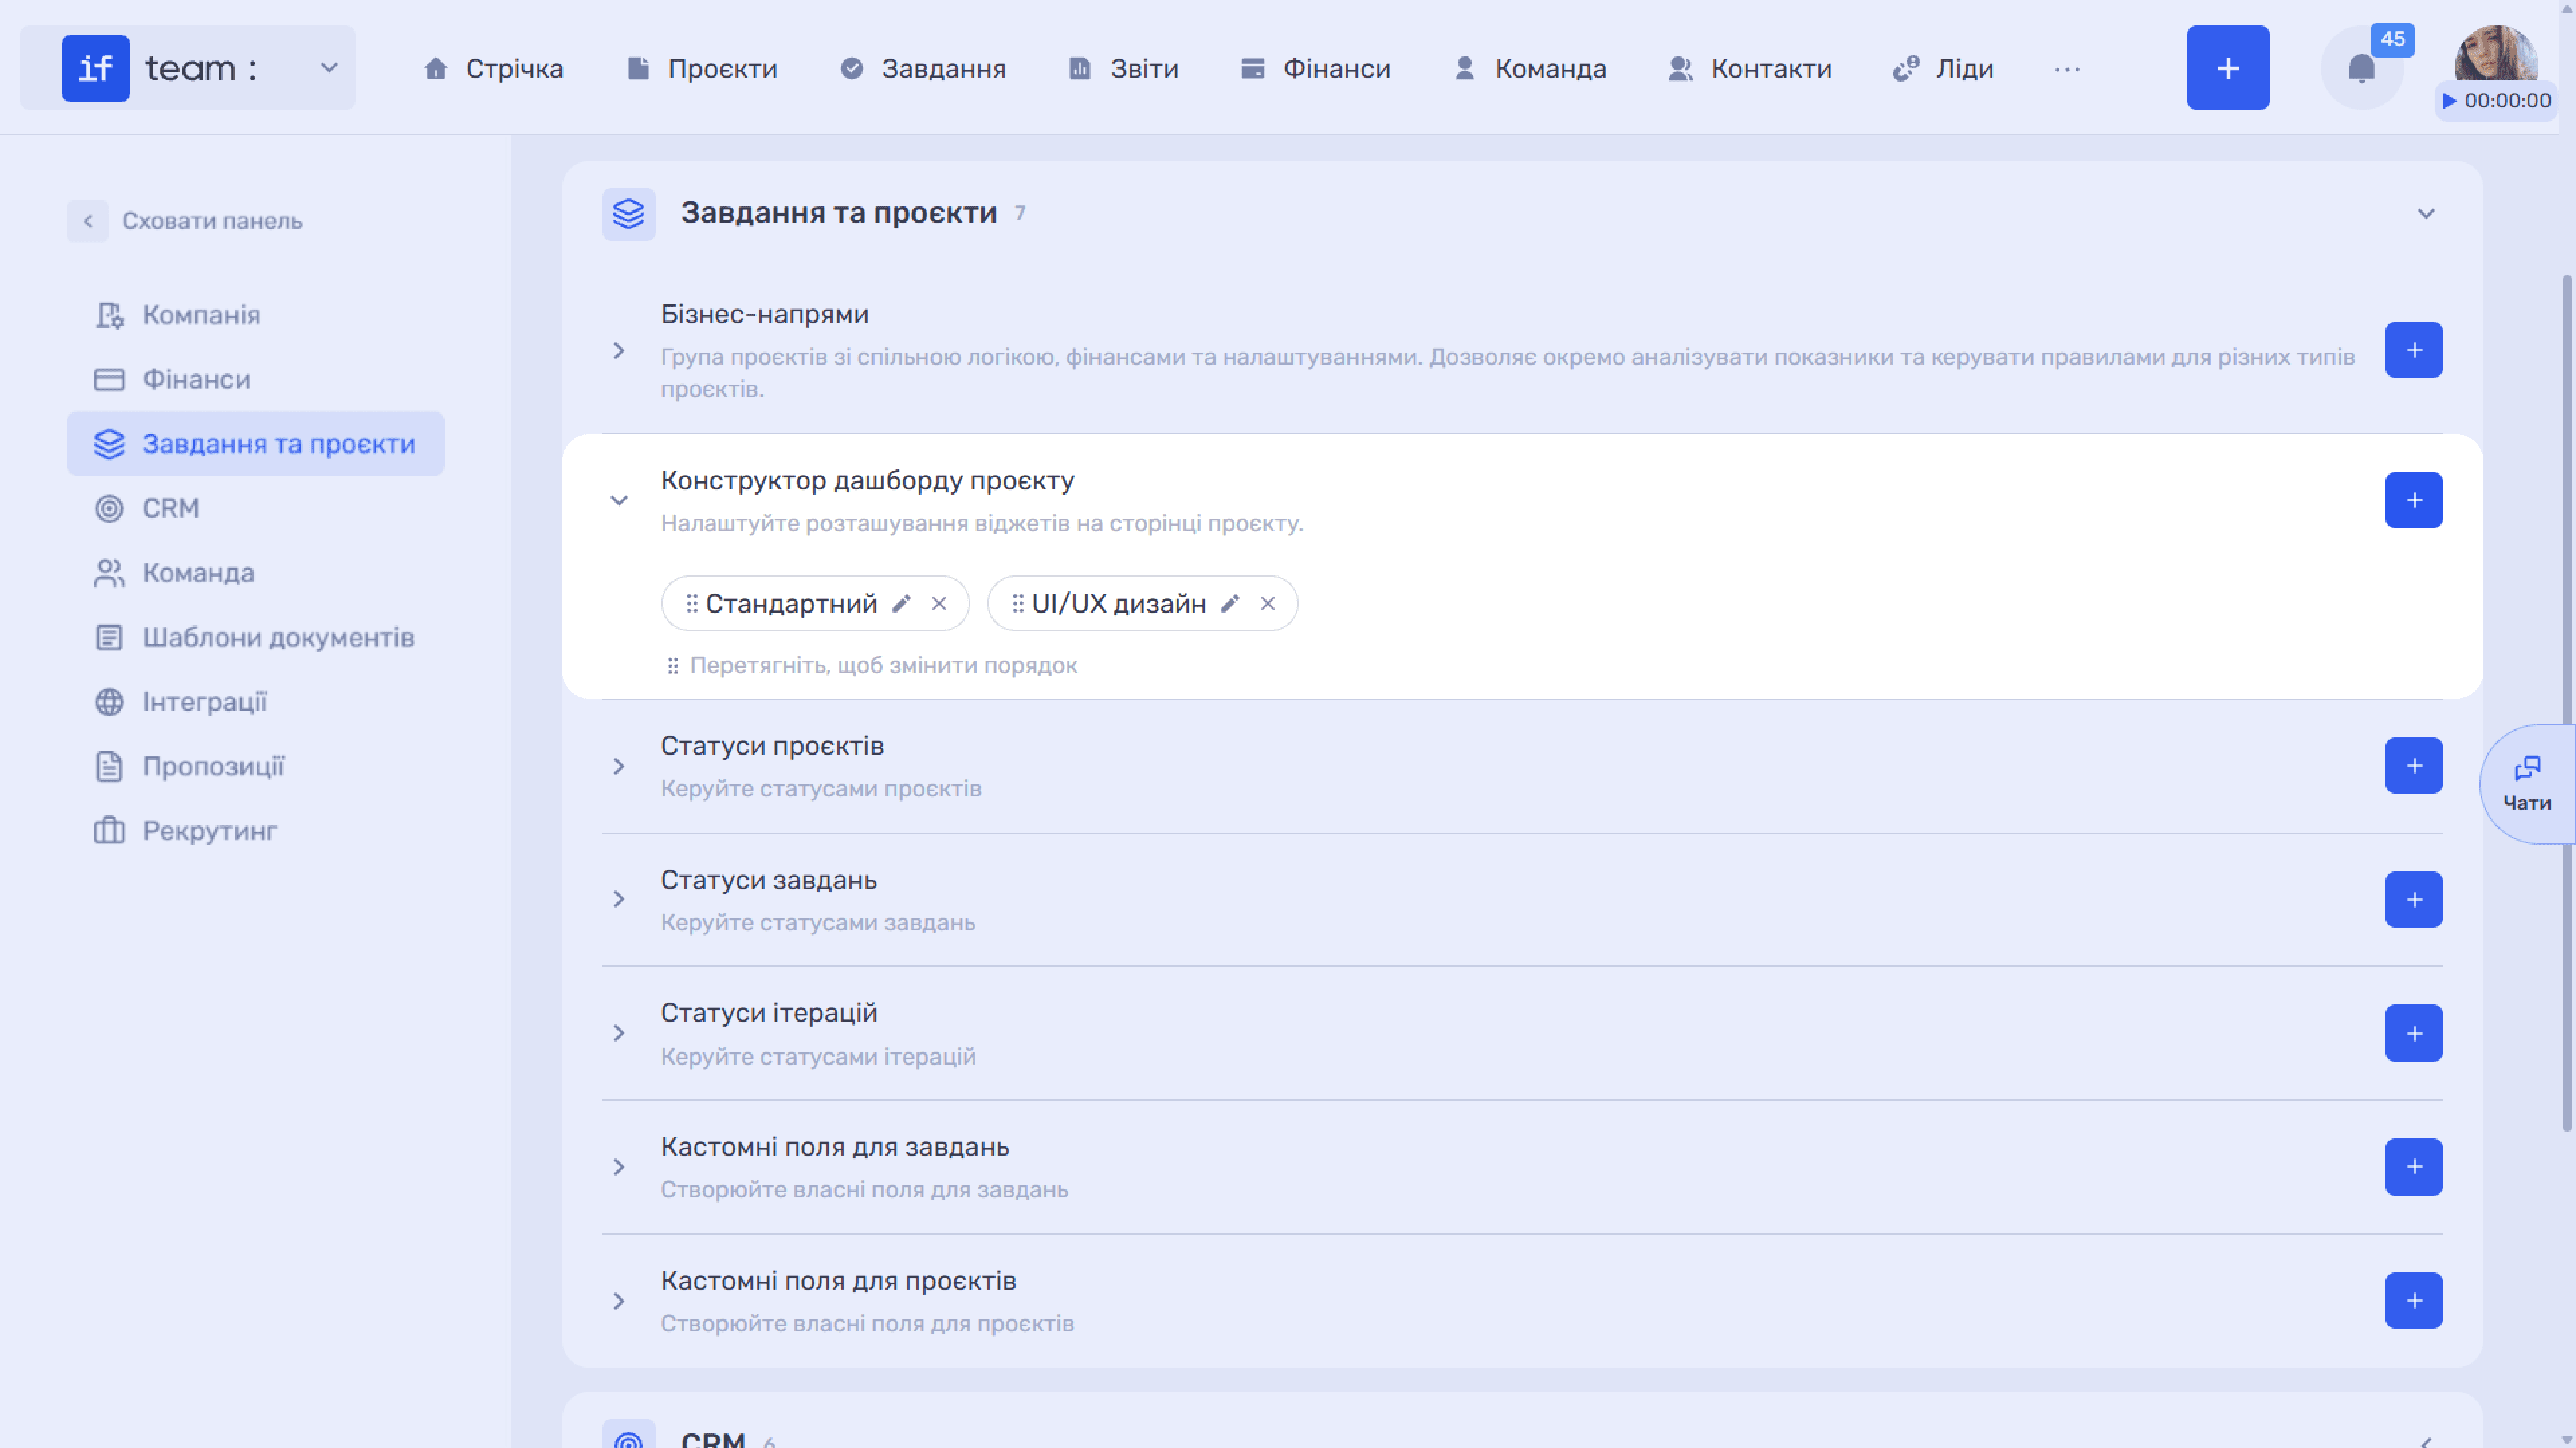The width and height of the screenshot is (2576, 1448).
Task: Click drag handle of UI/UX дизайн chip
Action: pos(1017,603)
